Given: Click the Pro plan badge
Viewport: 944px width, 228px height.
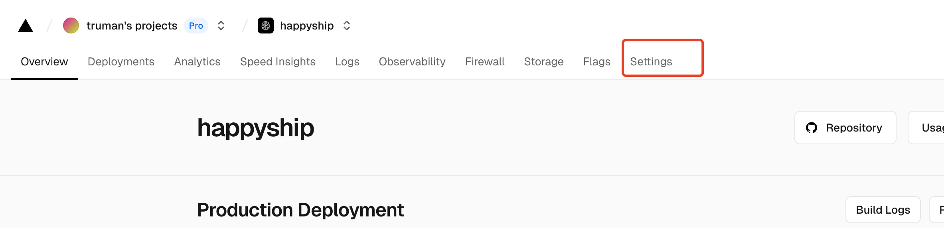Looking at the screenshot, I should [196, 26].
